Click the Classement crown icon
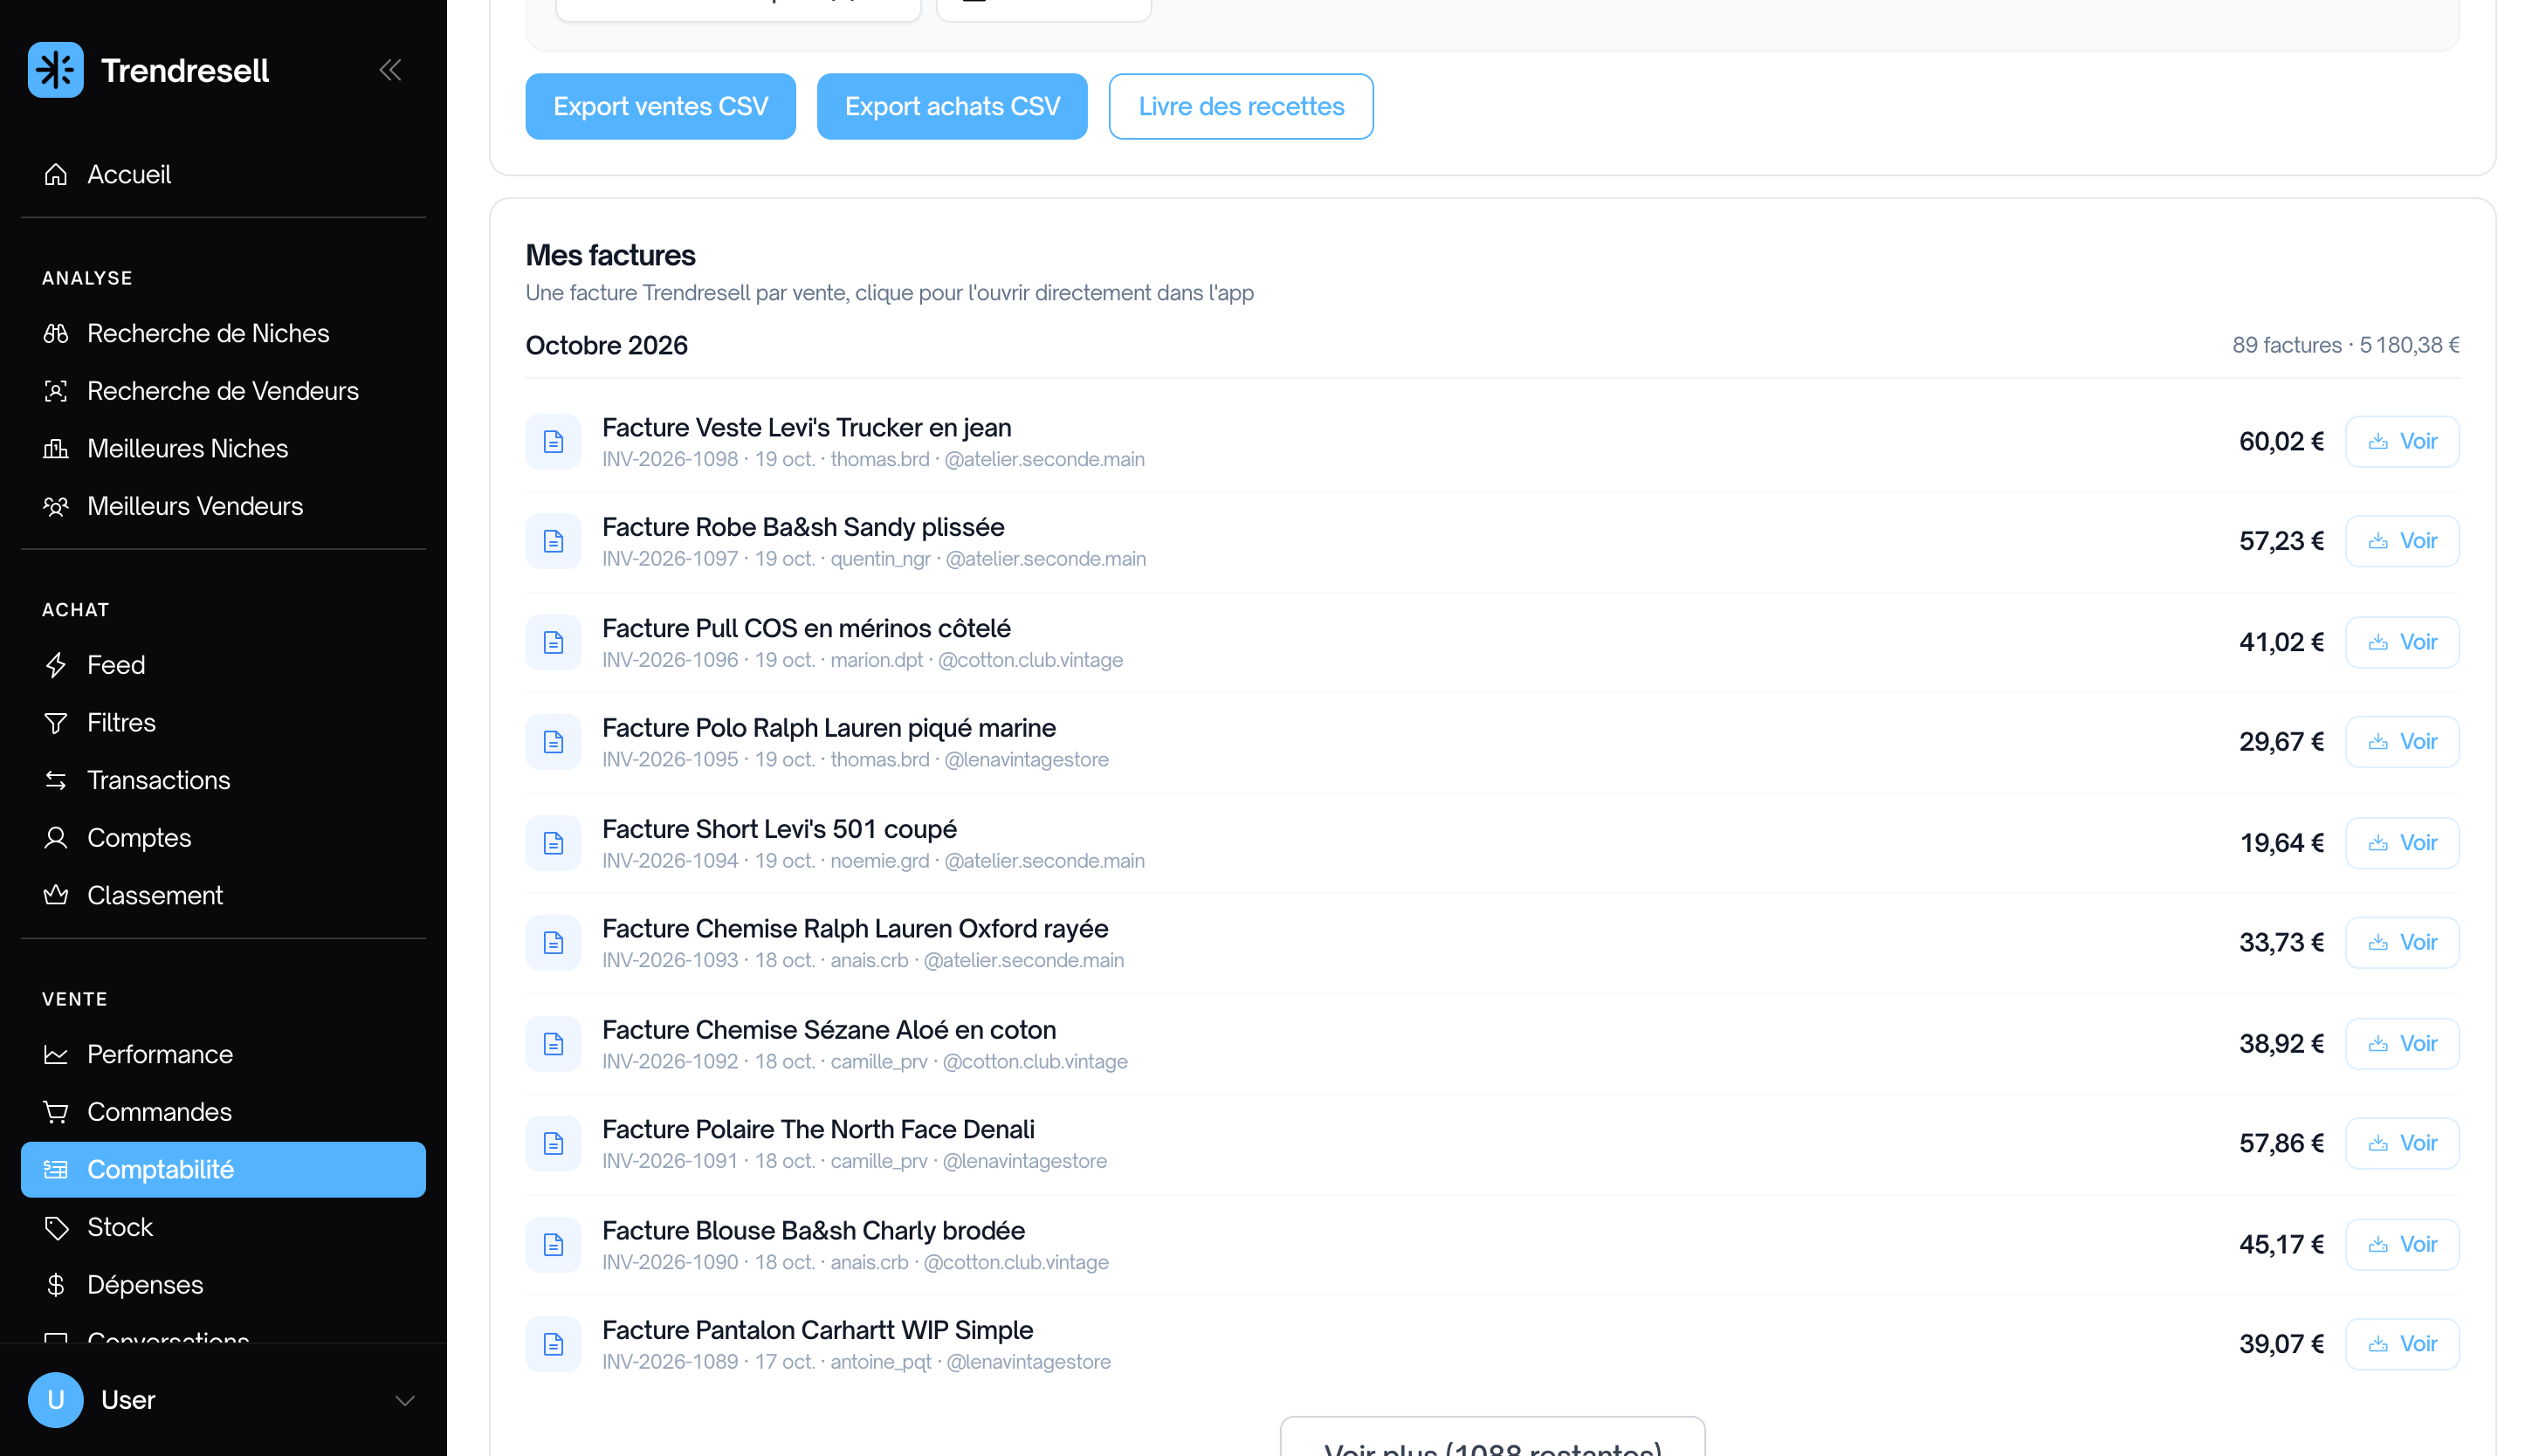2539x1456 pixels. pyautogui.click(x=56, y=895)
